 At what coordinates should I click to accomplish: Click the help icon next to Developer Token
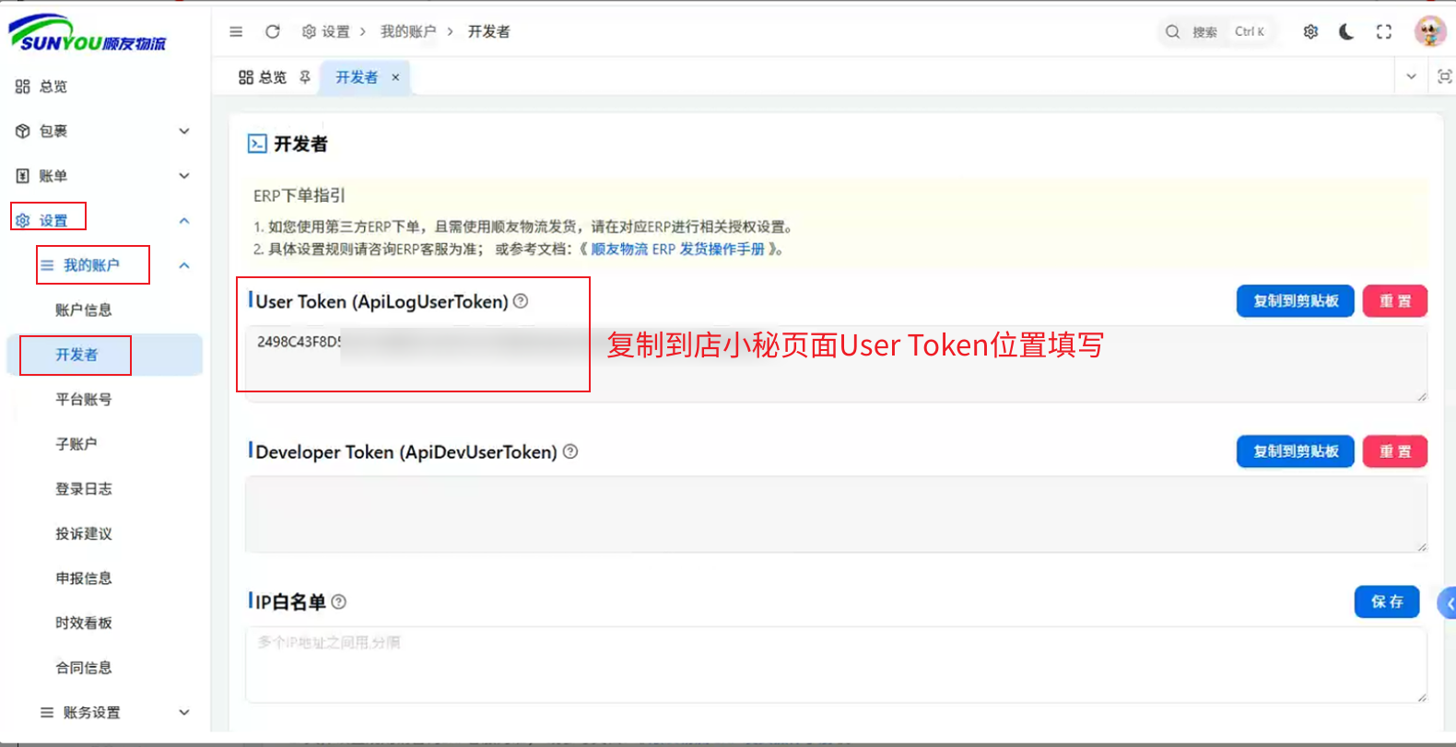570,451
